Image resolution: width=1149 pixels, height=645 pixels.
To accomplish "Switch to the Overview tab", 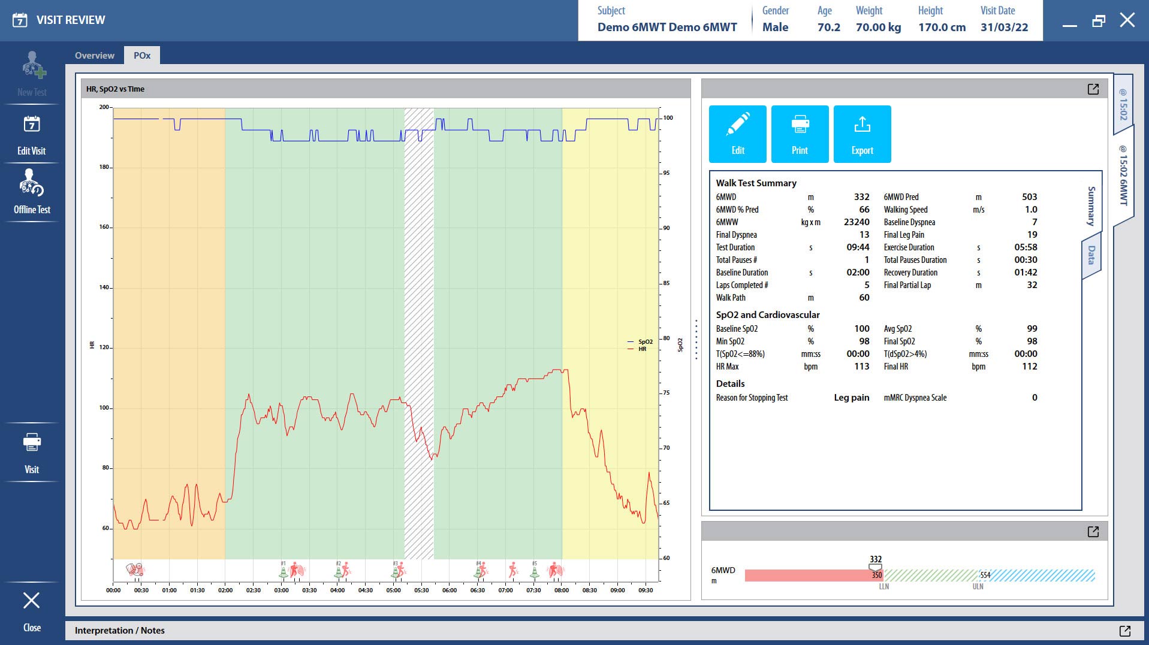I will click(x=95, y=56).
